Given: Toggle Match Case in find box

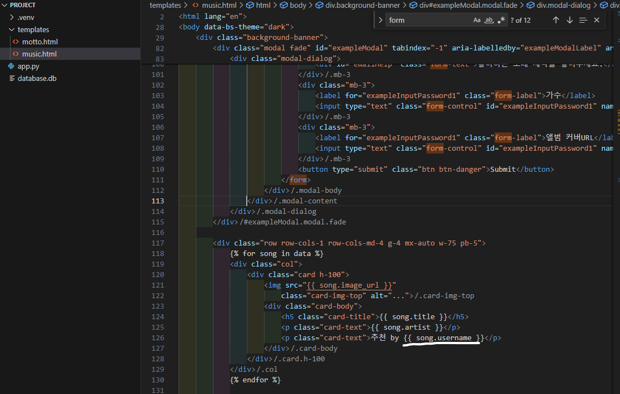Looking at the screenshot, I should pyautogui.click(x=477, y=20).
